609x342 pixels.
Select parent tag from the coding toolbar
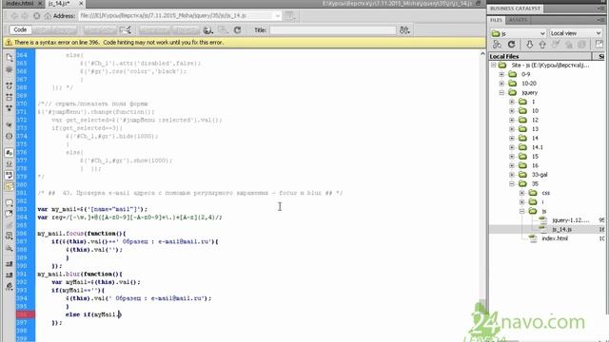click(x=10, y=124)
